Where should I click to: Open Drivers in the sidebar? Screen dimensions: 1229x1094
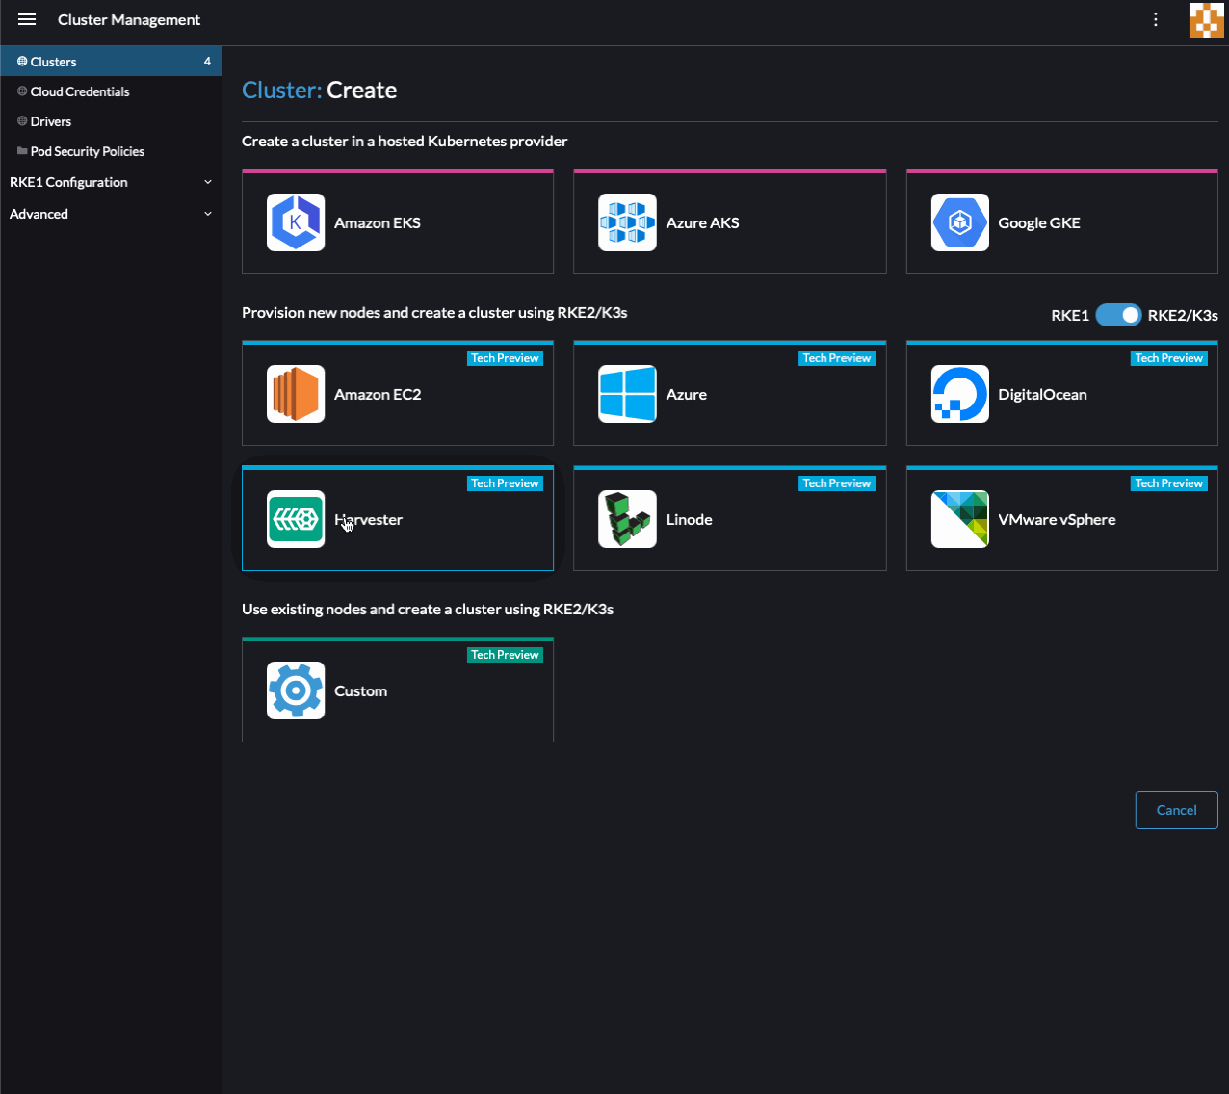pos(111,121)
